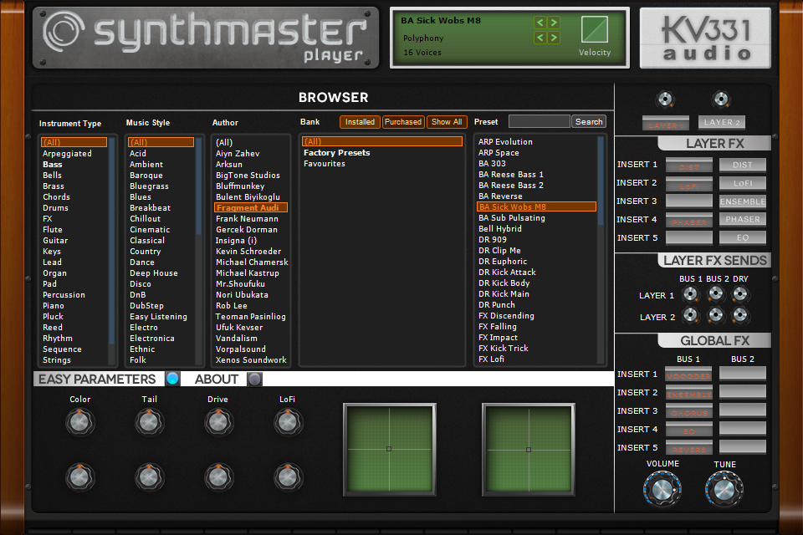Screen dimensions: 803x535
Task: Click the Layer 1 Bus 1 send knob
Action: (x=690, y=294)
